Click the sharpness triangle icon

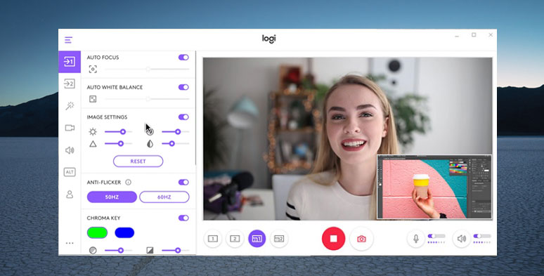click(x=93, y=143)
